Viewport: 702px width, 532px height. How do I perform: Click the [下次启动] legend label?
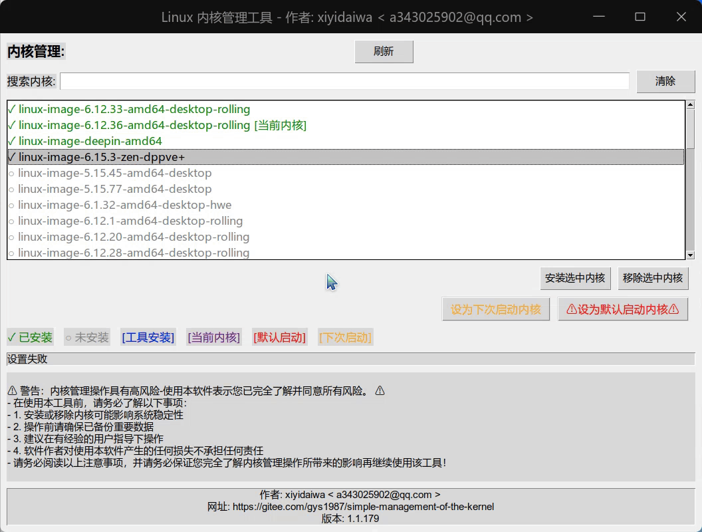[345, 337]
